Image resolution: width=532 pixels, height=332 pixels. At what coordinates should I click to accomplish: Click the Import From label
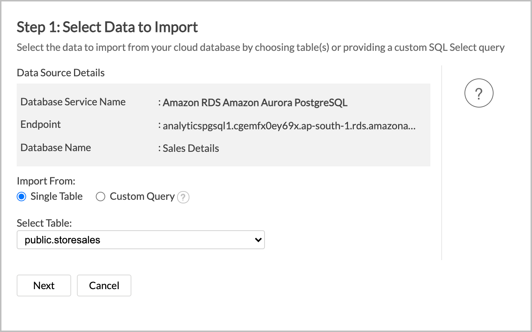(x=46, y=181)
